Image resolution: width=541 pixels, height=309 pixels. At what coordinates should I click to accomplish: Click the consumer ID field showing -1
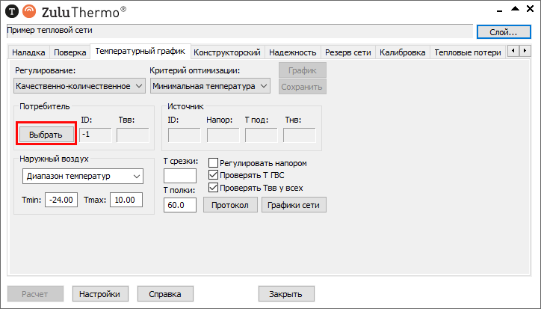[x=96, y=135]
